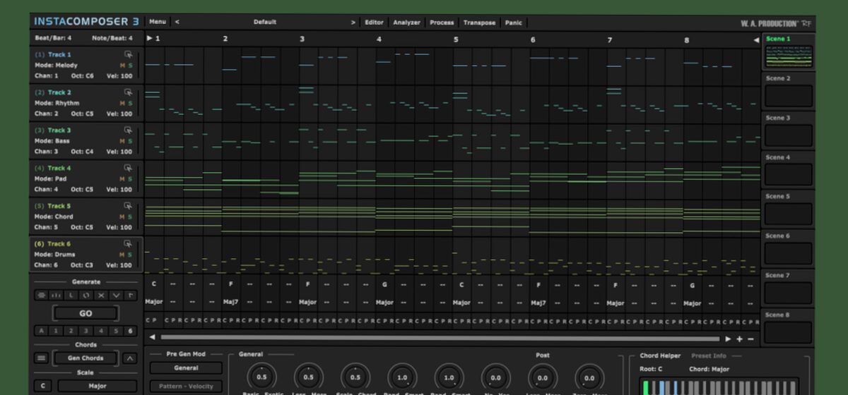Viewport: 848px width, 395px height.
Task: Go to next preset with right arrow
Action: click(x=353, y=22)
